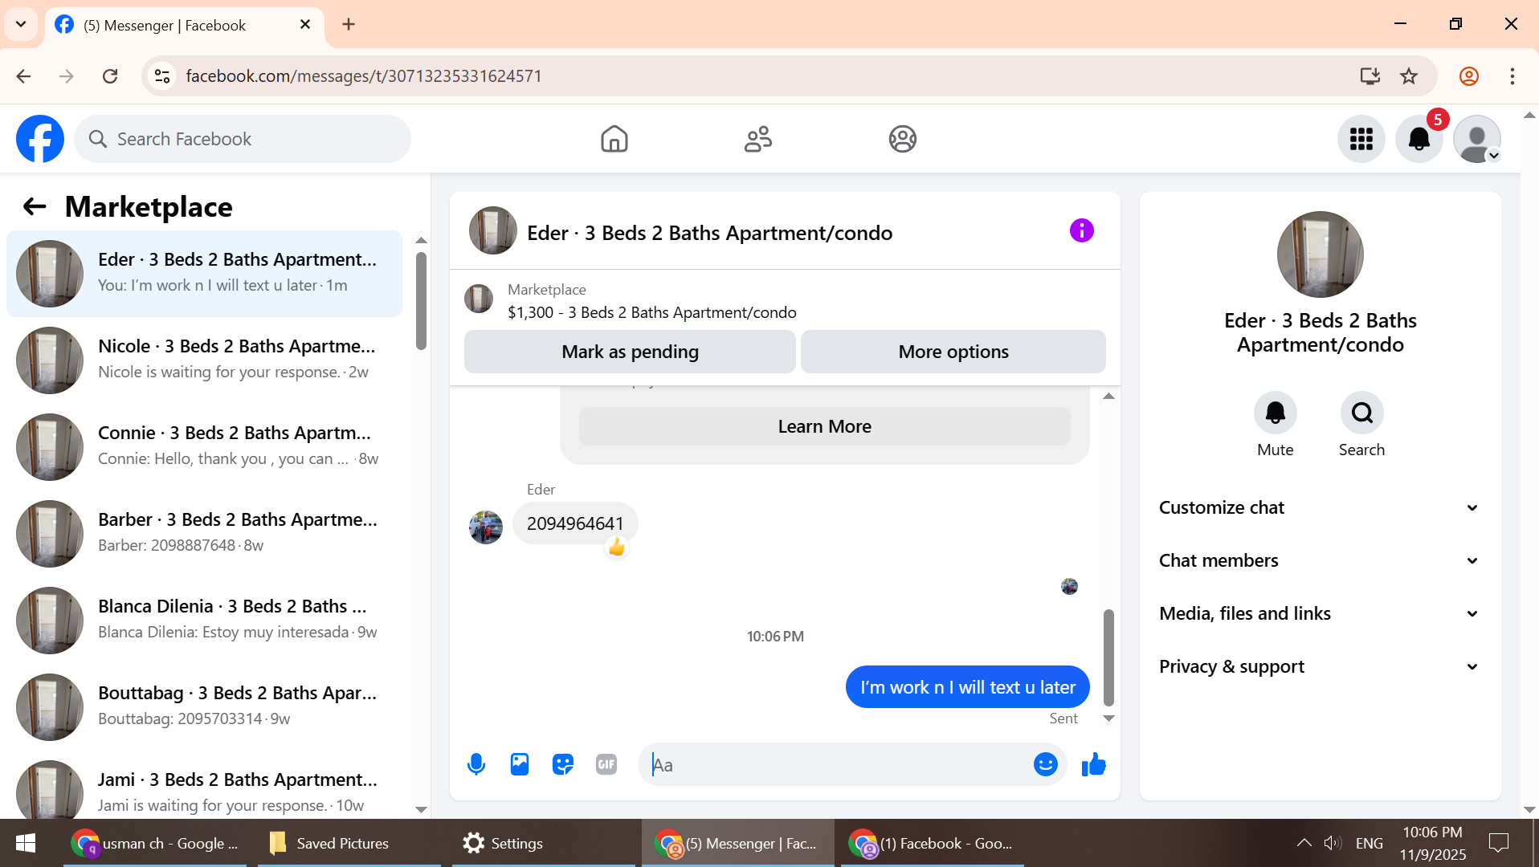Click the Learn More button
Image resolution: width=1539 pixels, height=867 pixels.
824,426
